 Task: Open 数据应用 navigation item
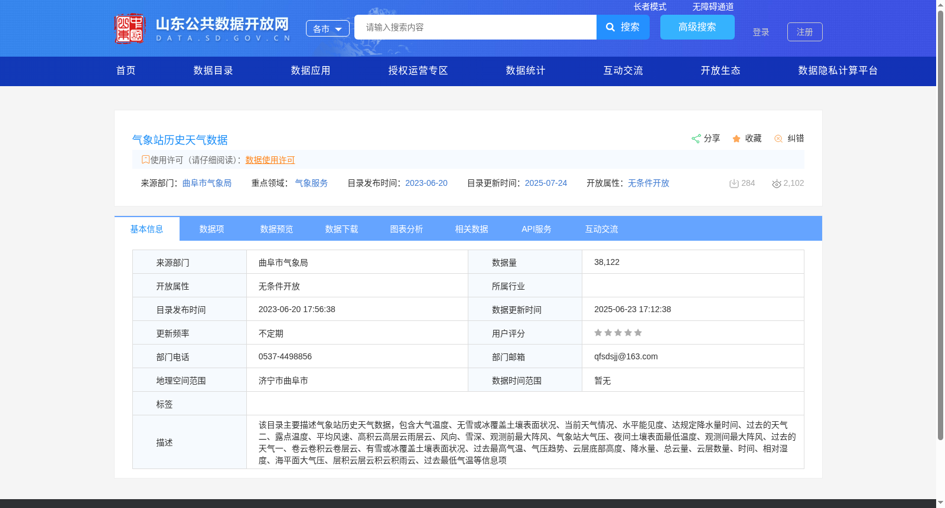point(311,71)
